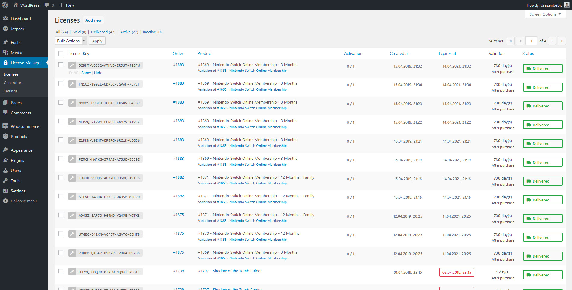Go to the next page arrow
Viewport: 572px width, 290px height.
(x=552, y=41)
